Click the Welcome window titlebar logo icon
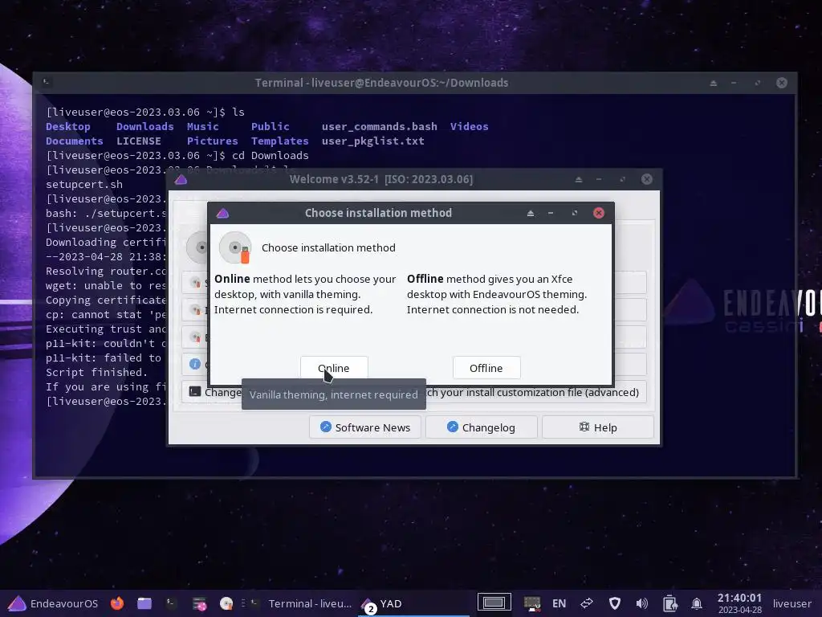Image resolution: width=822 pixels, height=617 pixels. (181, 179)
